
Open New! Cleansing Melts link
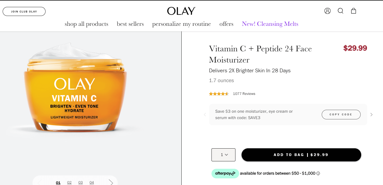[270, 24]
